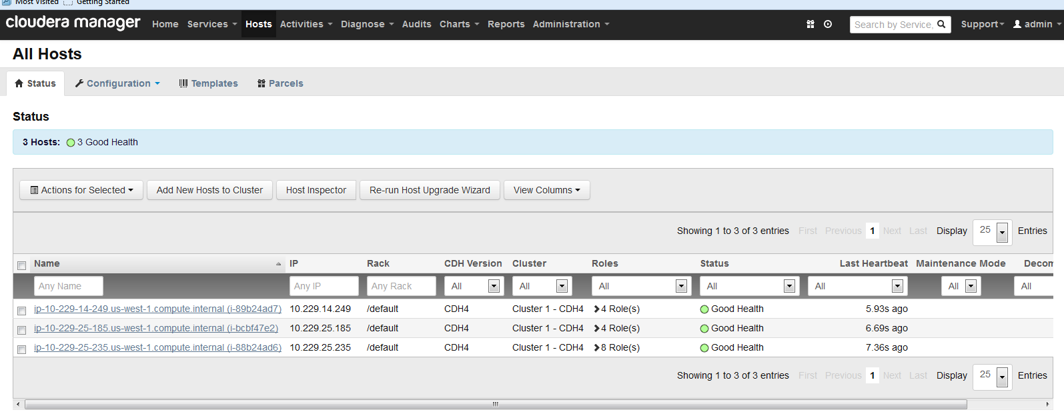The image size is (1064, 414).
Task: Open top Display entries count dropdown
Action: pos(993,231)
